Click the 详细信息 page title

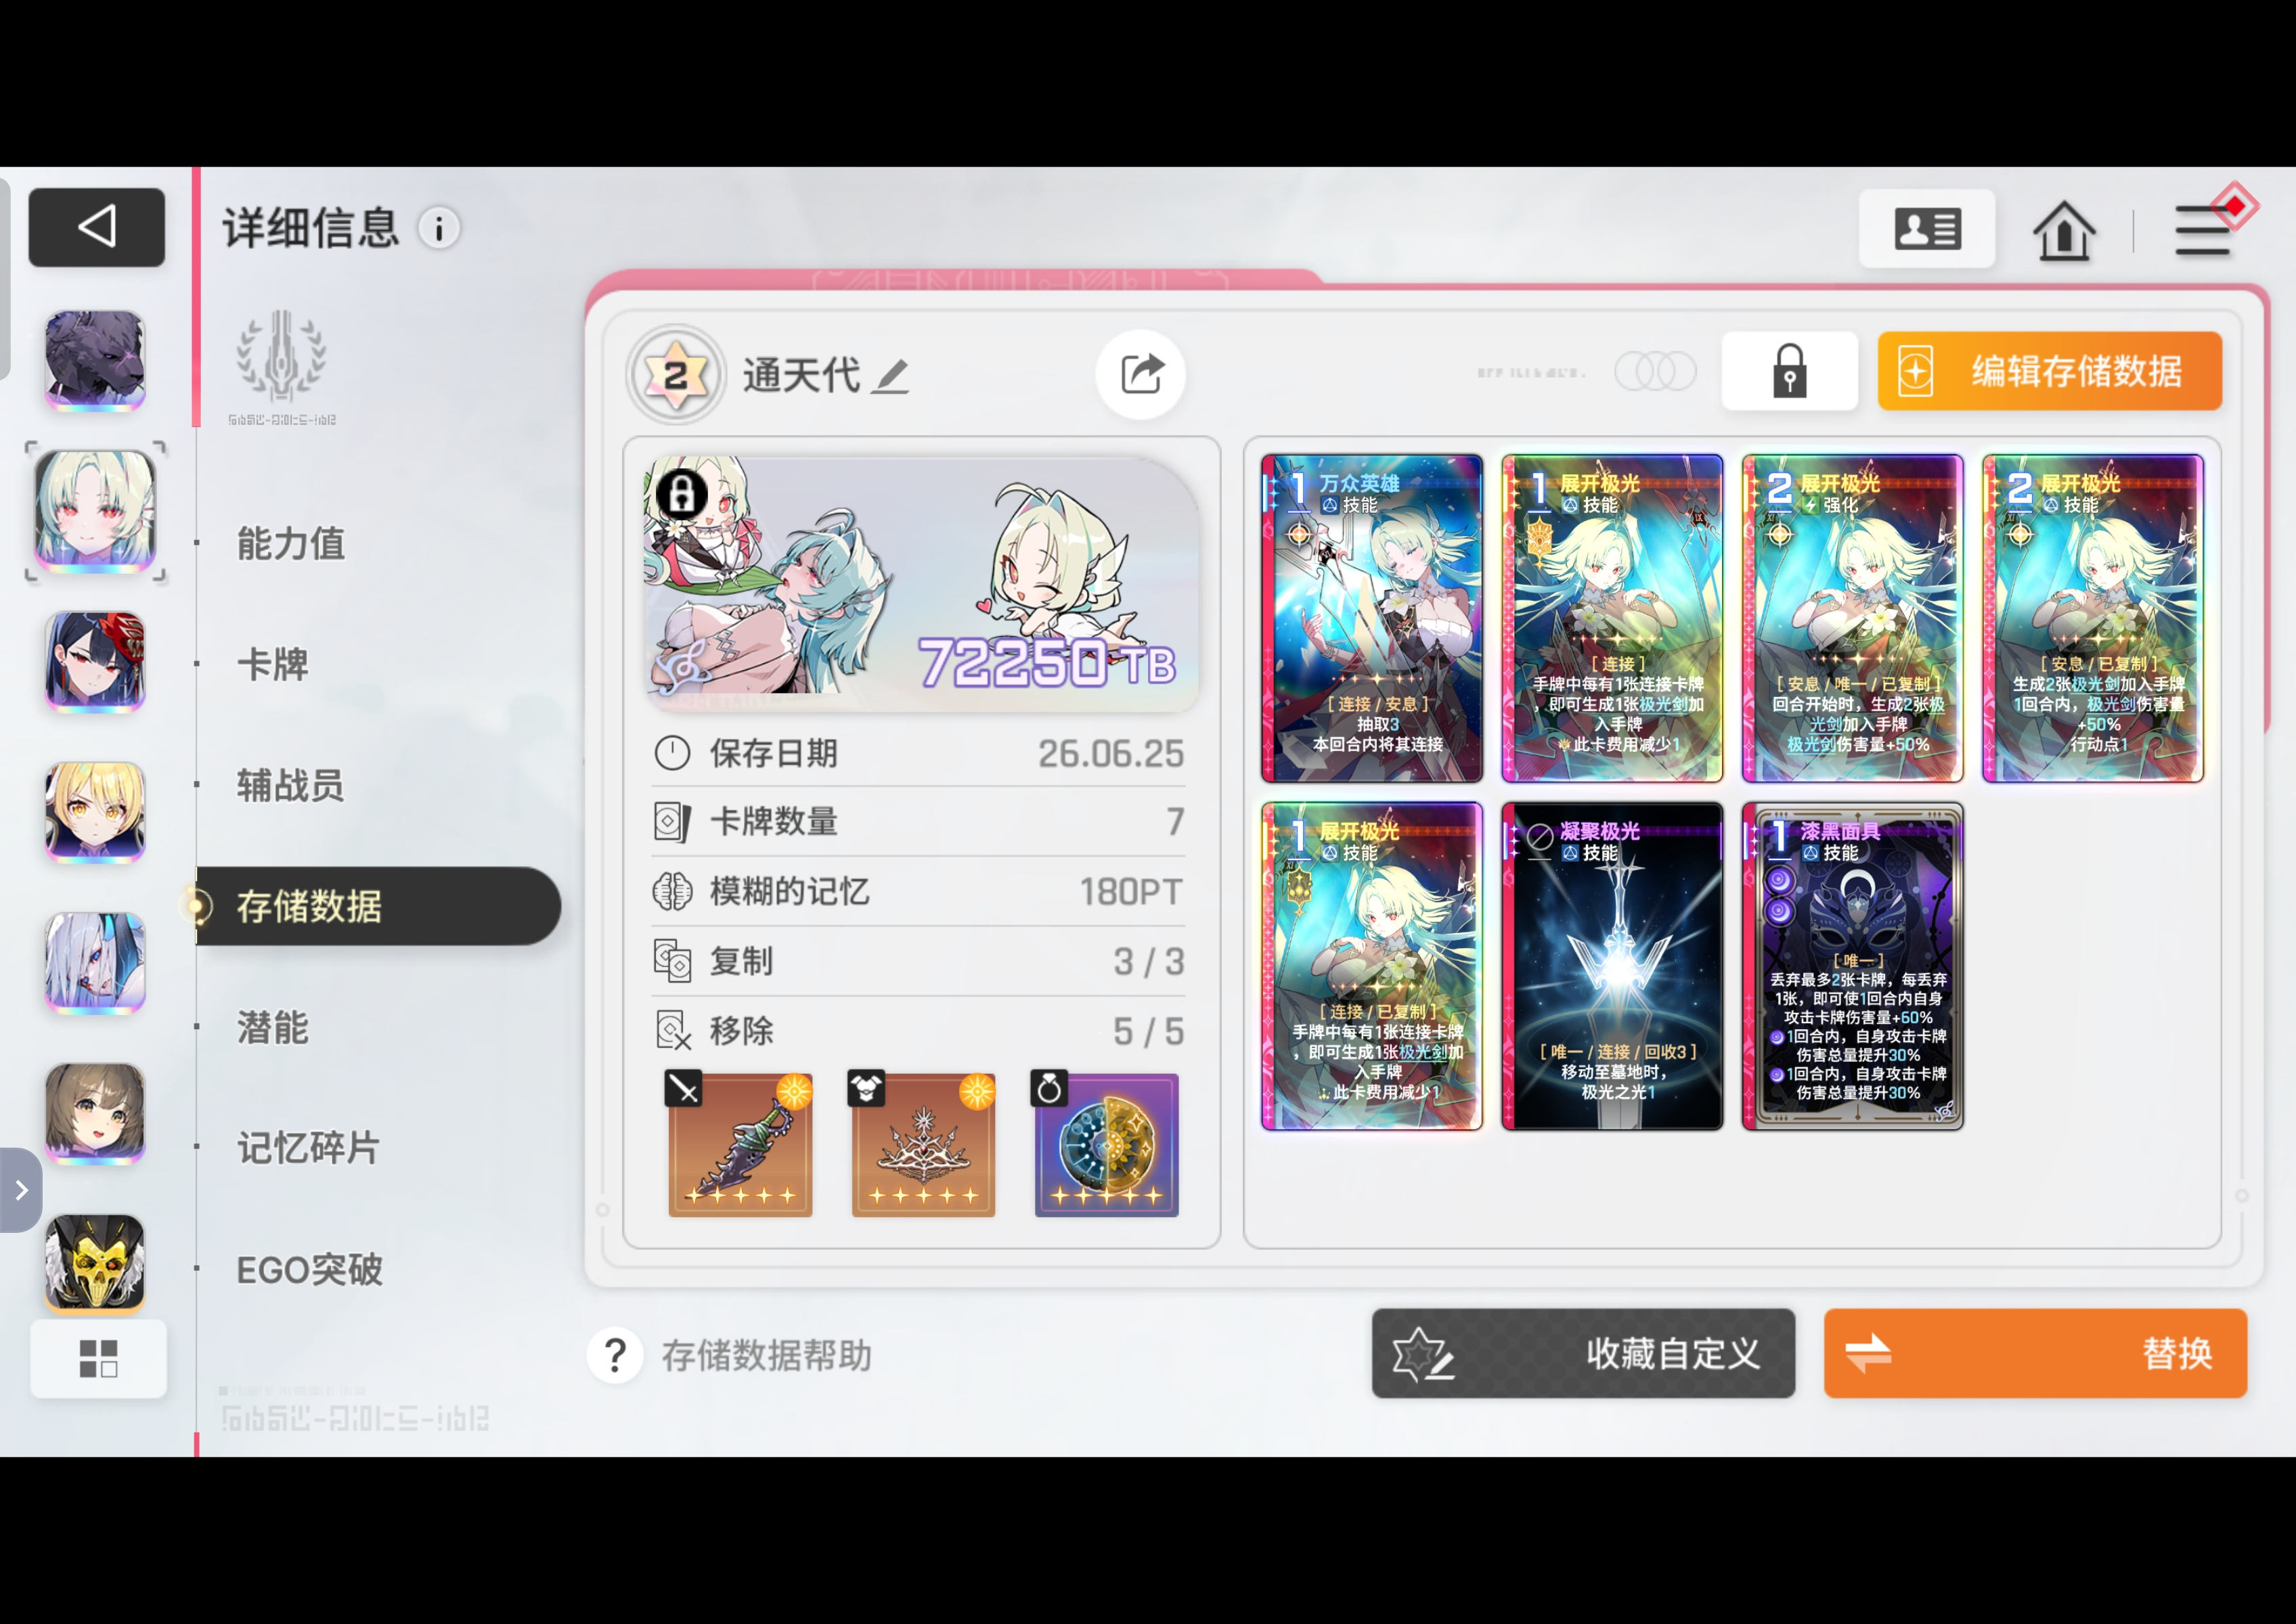coord(311,228)
